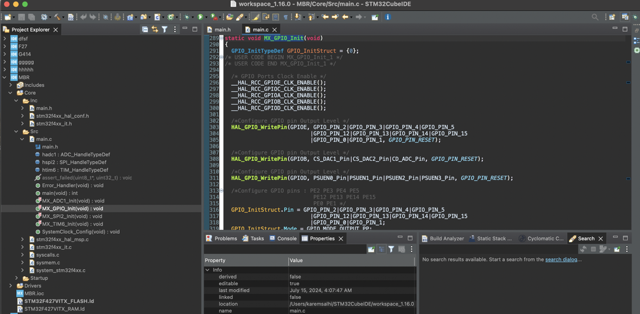Expand the Includes folder
This screenshot has width=640, height=314.
[x=11, y=85]
